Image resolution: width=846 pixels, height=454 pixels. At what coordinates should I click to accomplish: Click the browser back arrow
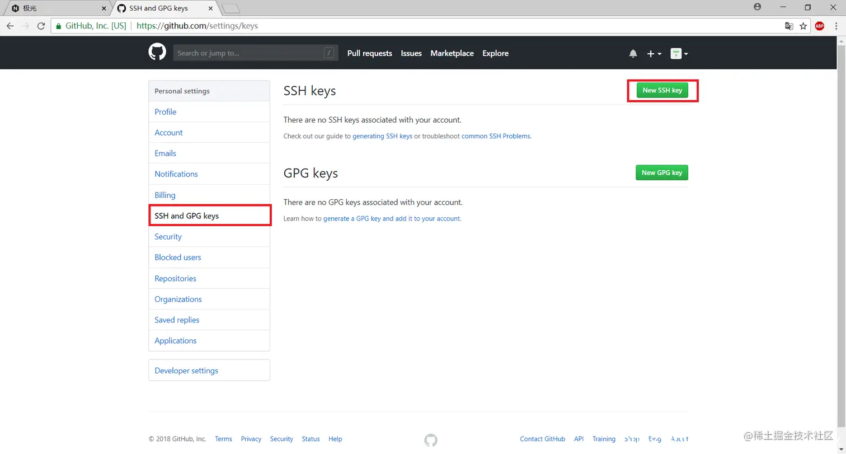click(10, 26)
